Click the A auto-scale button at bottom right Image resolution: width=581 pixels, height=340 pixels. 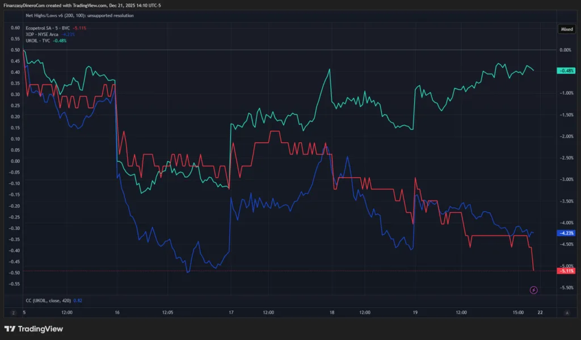[567, 312]
